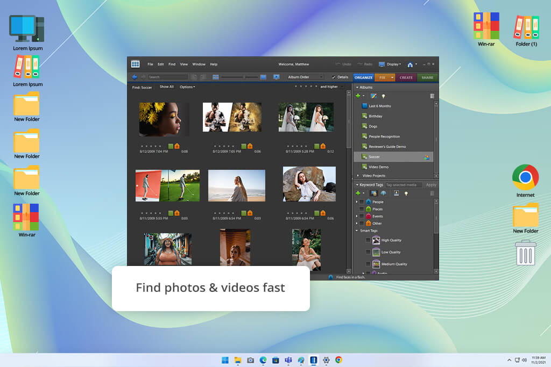Click the trash icon in Albums panel
The image size is (551, 367).
[432, 96]
